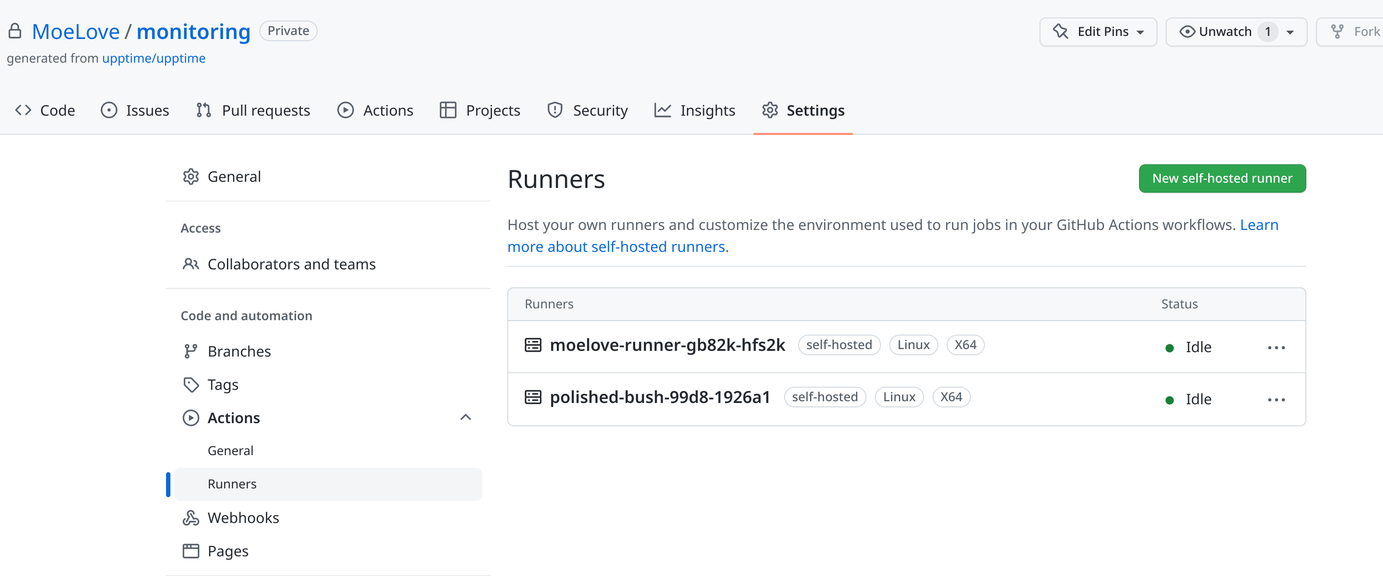Click the eye icon on Unwatch button
Image resolution: width=1383 pixels, height=576 pixels.
(1187, 32)
